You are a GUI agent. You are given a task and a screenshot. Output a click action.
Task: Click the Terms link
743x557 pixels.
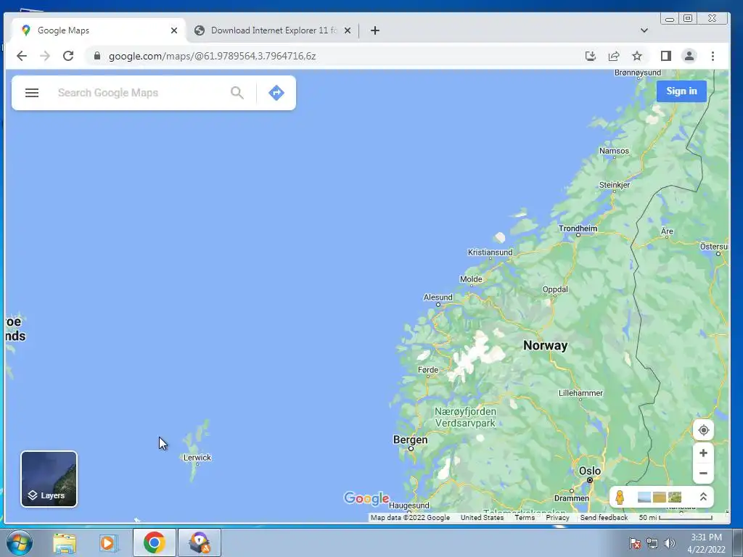pyautogui.click(x=525, y=517)
